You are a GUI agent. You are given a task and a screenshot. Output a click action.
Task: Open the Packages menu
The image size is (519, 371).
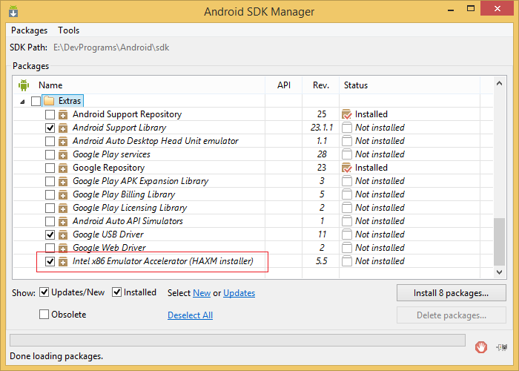[29, 30]
